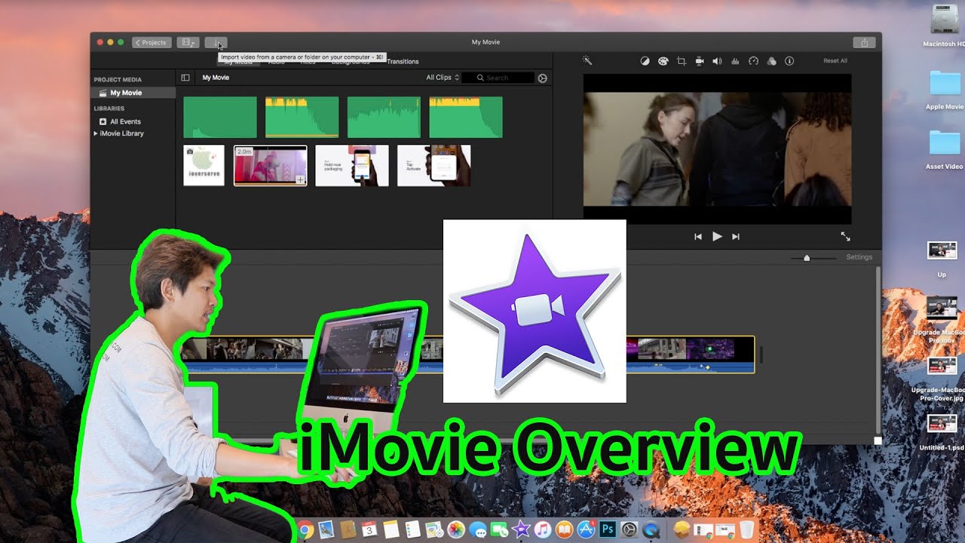Open Clip Filter and Audio Effects
The image size is (965, 543).
(771, 61)
